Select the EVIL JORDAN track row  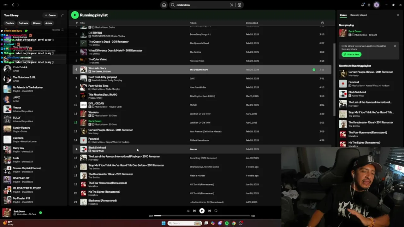(202, 105)
